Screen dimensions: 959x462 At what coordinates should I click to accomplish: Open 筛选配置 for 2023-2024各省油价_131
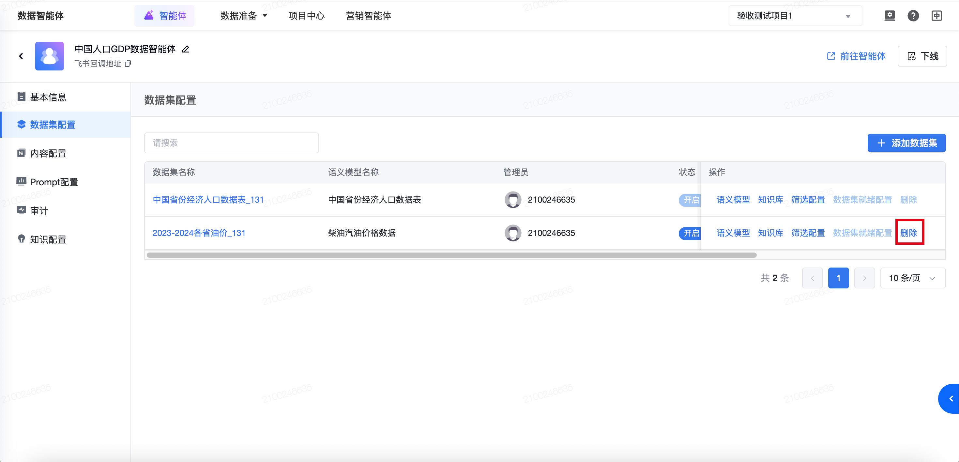[808, 233]
